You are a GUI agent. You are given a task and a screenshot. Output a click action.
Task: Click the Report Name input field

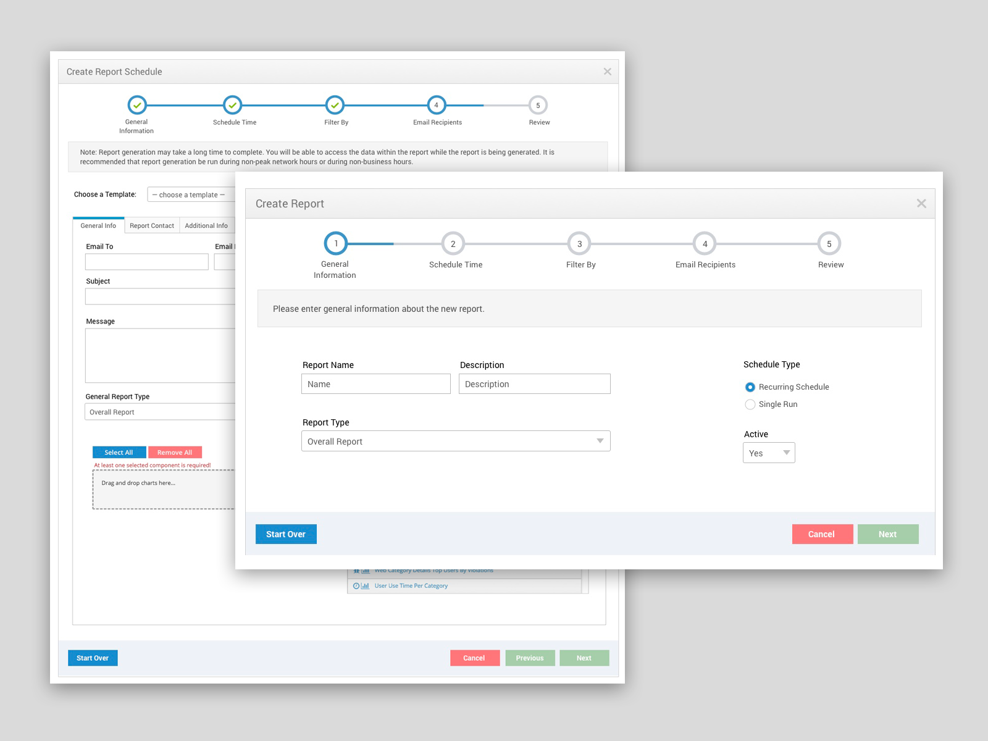pyautogui.click(x=375, y=383)
